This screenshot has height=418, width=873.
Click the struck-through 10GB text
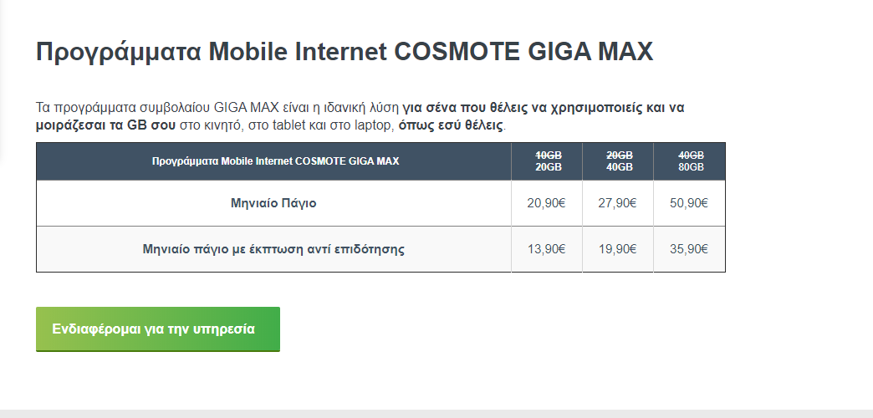(x=549, y=155)
